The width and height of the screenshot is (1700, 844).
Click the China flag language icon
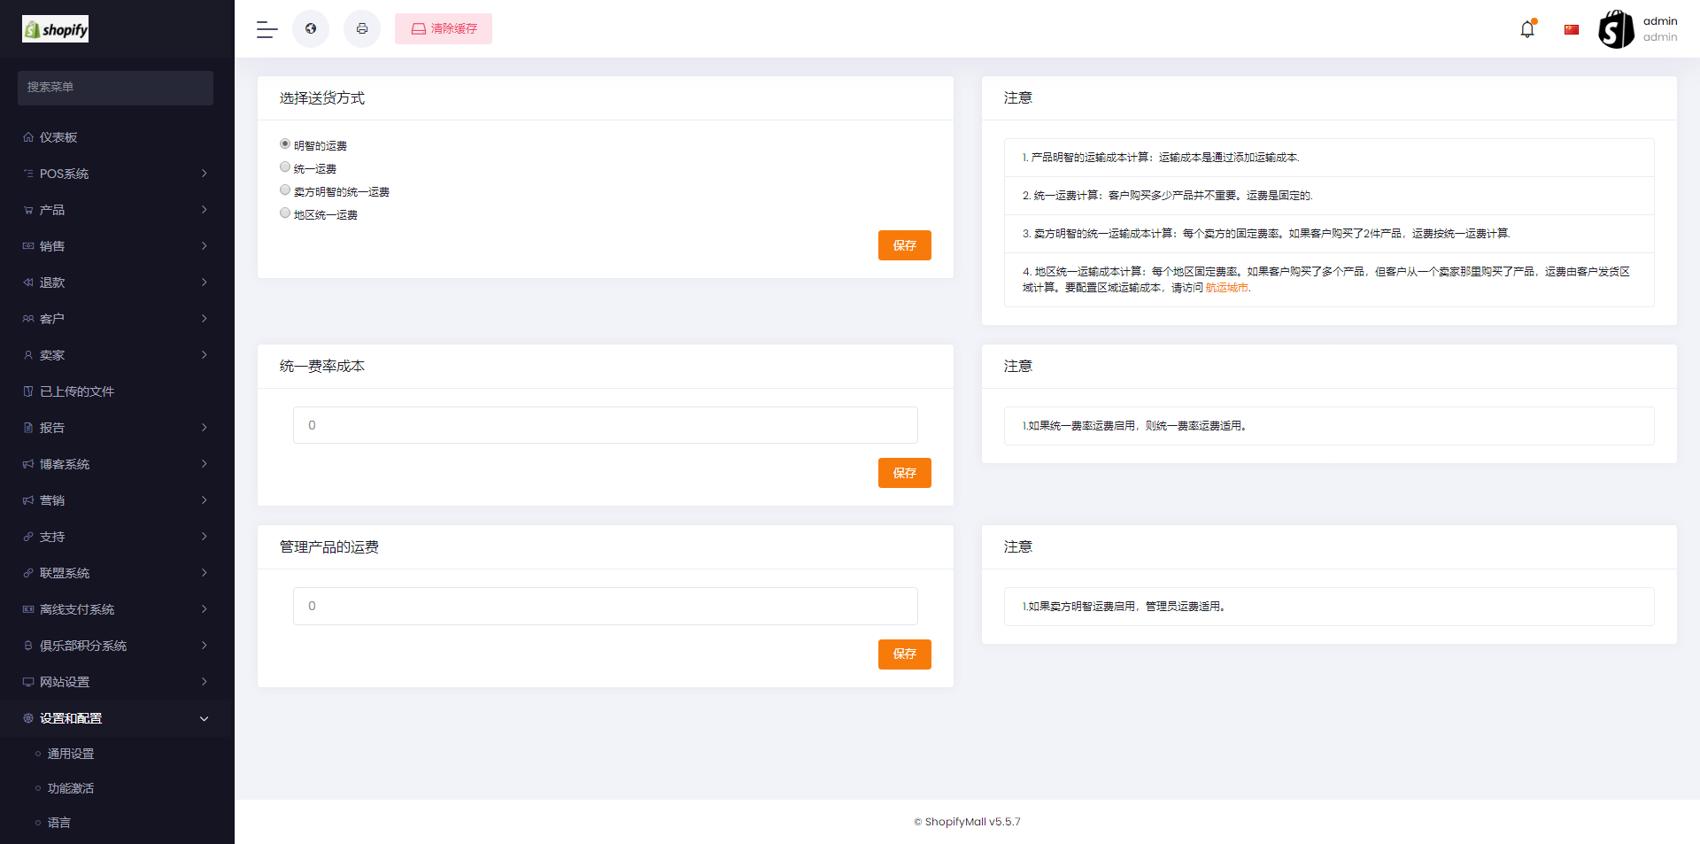(1572, 29)
